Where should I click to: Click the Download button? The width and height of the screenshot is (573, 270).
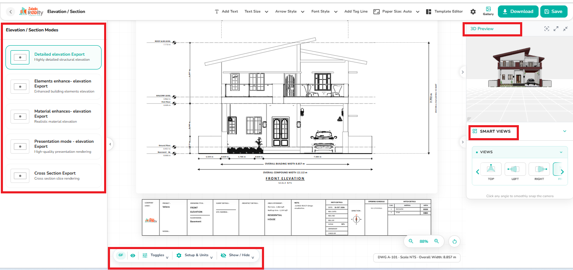[518, 12]
